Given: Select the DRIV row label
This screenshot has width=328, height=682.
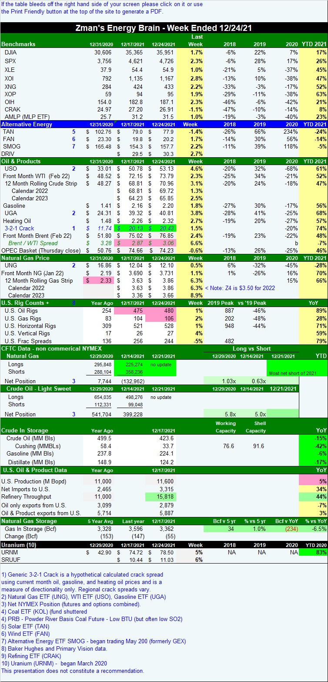Looking at the screenshot, I should click(x=8, y=154).
